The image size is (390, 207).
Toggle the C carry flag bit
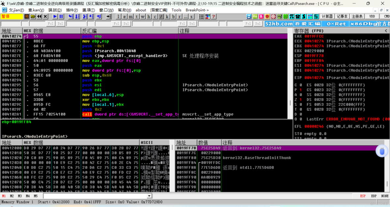pos(300,85)
